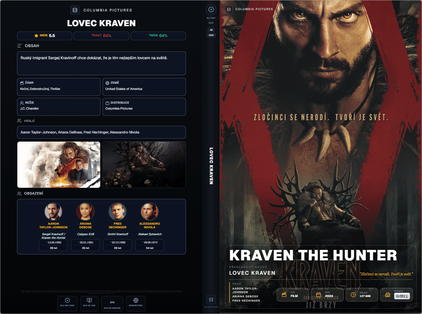Viewport: 422px width, 314px height.
Task: Click the genre text "Akční, Dobrodružný, Thriller"
Action: 40,89
